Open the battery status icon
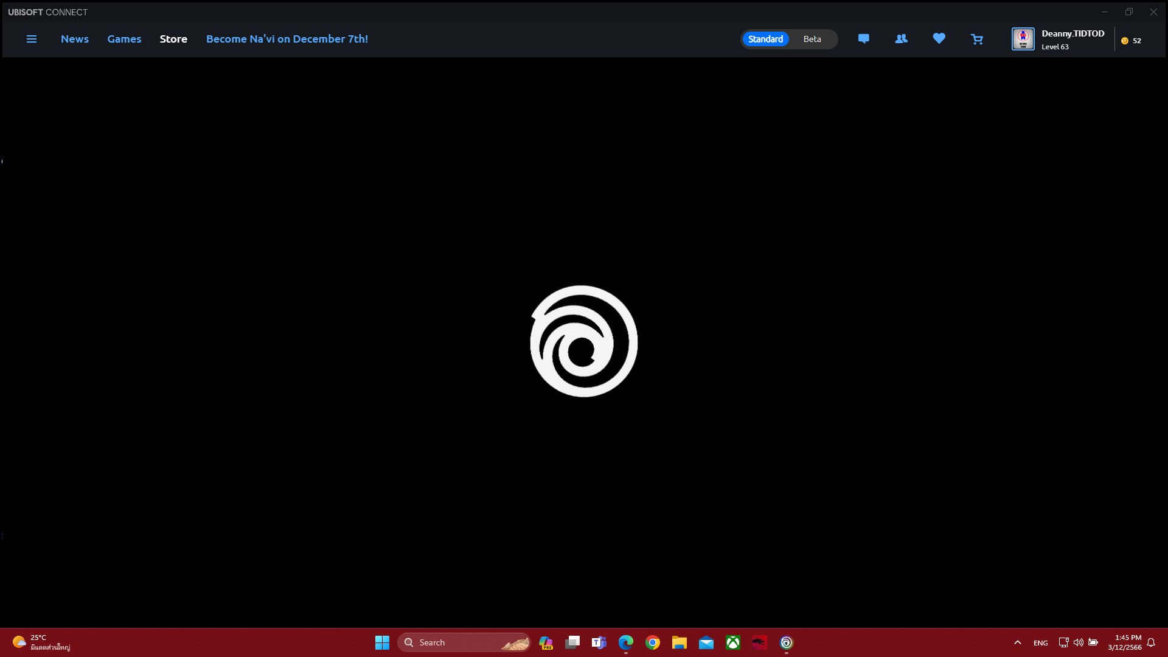The image size is (1168, 657). click(1093, 642)
